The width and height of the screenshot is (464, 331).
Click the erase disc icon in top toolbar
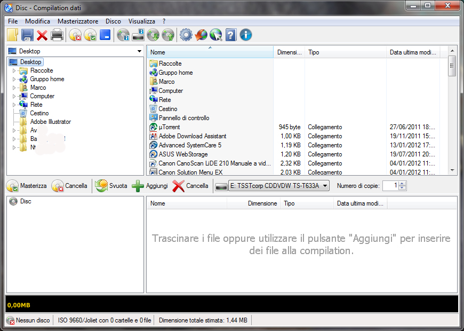click(75, 35)
